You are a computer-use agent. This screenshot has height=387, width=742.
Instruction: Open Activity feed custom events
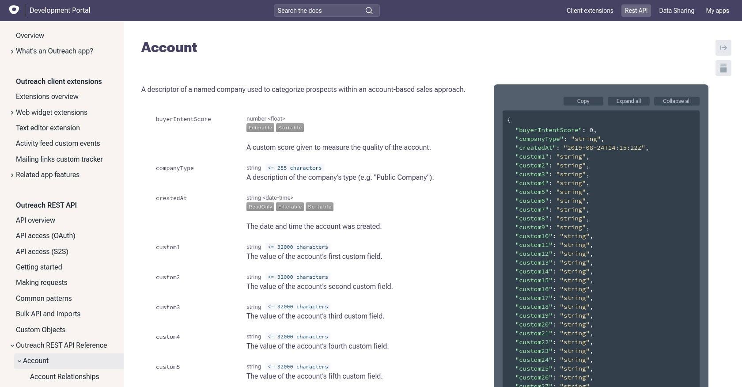pos(58,143)
